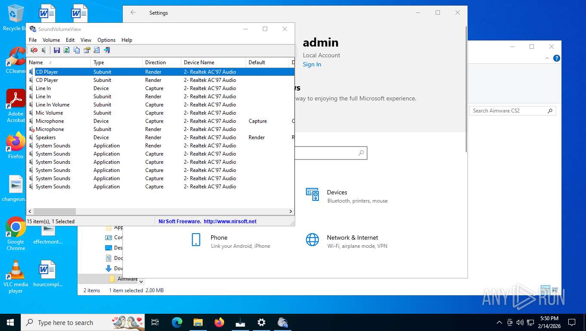
Task: Open the CCleaner desktop shortcut
Action: point(16,60)
